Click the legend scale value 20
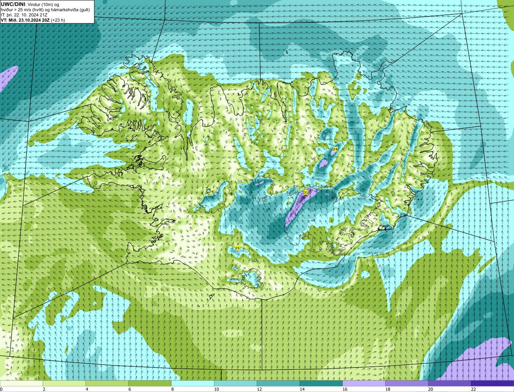 coord(430,389)
